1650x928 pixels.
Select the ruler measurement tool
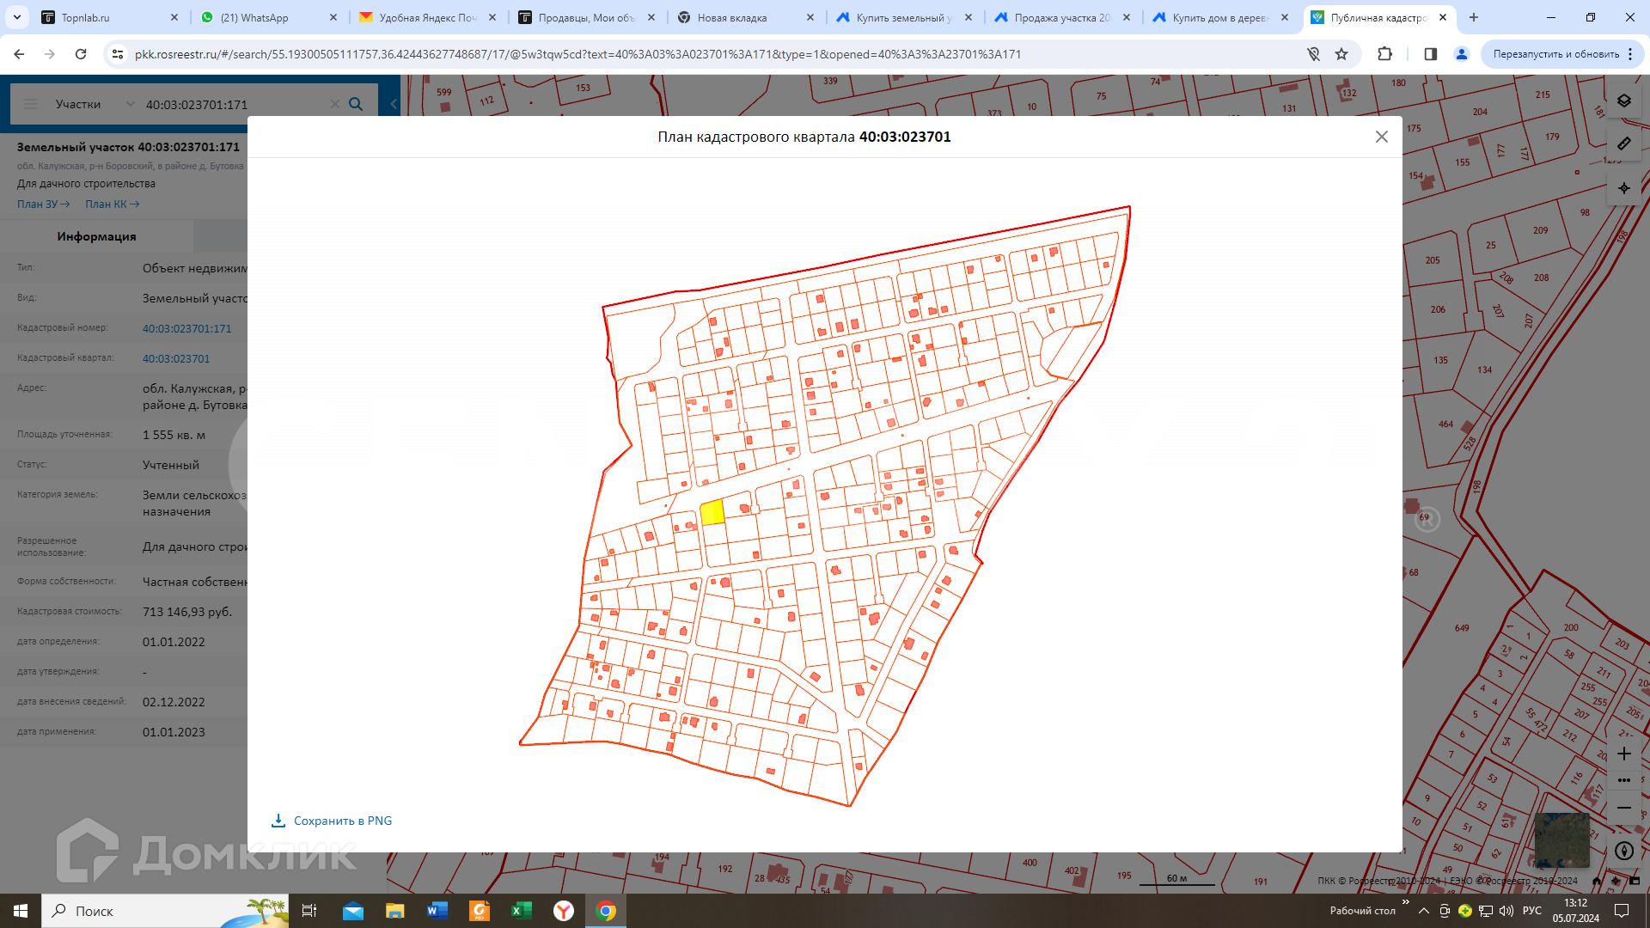tap(1623, 143)
